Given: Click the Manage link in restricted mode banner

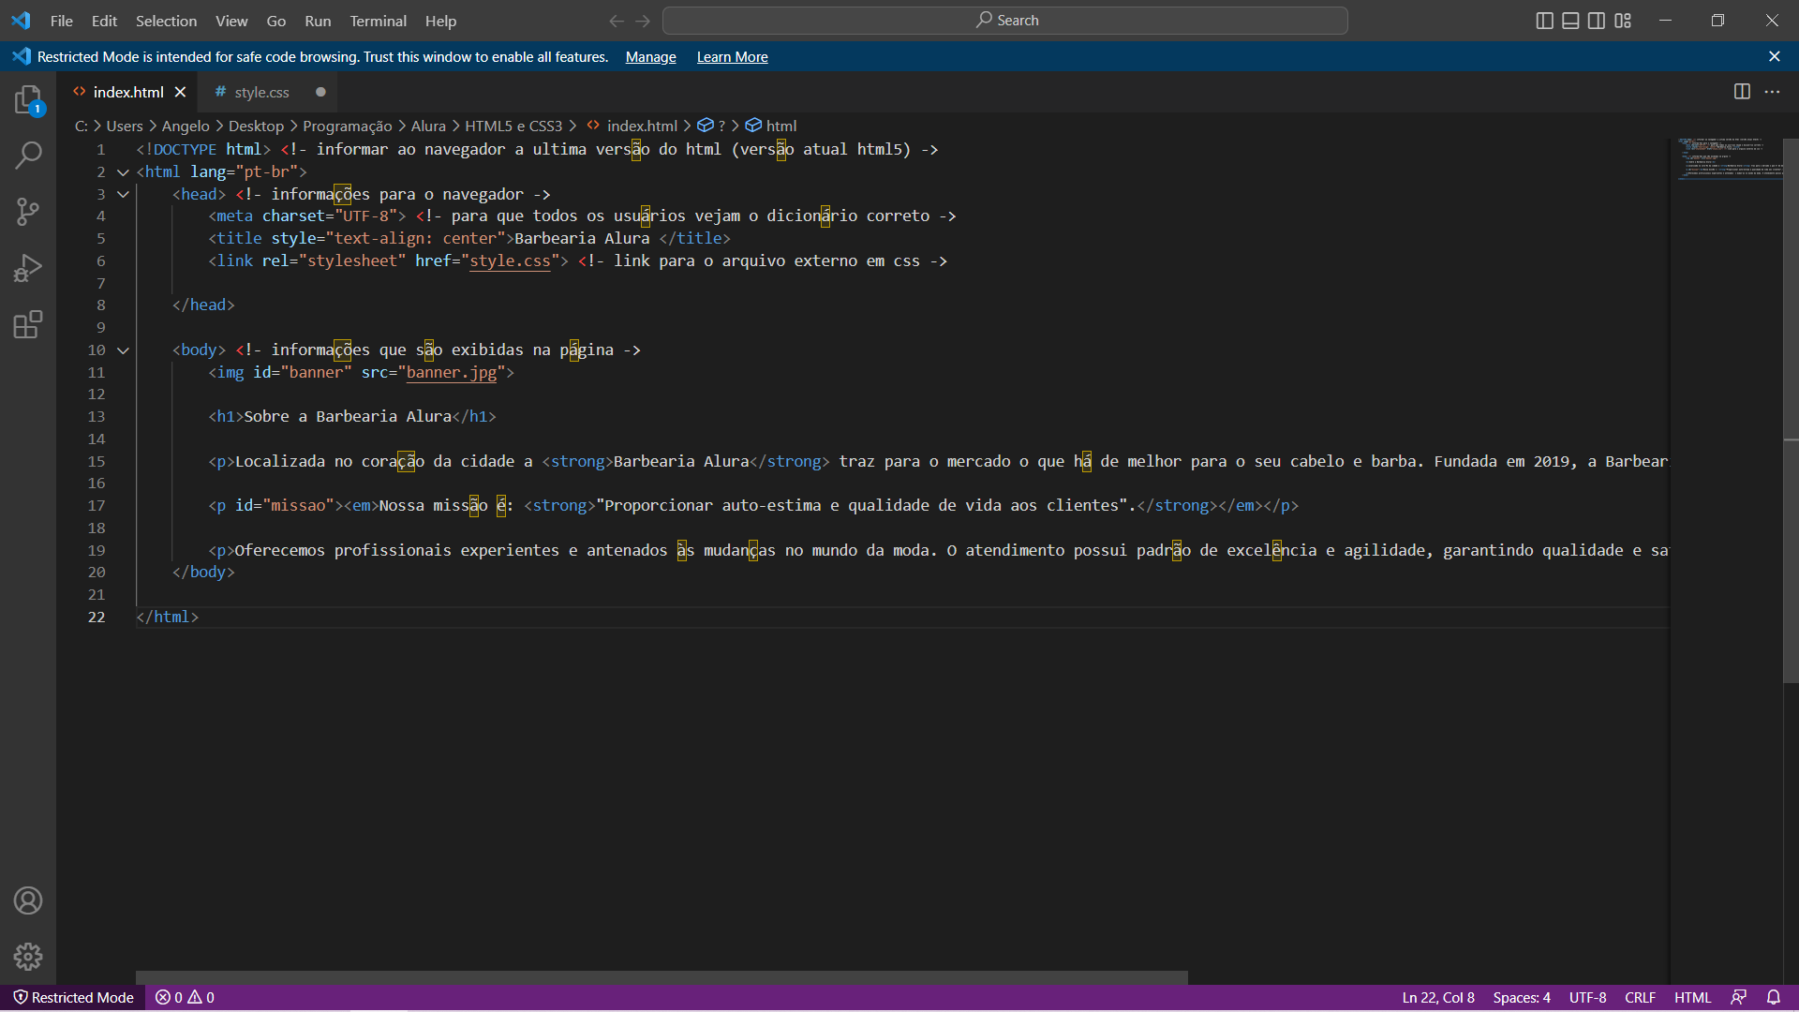Looking at the screenshot, I should pyautogui.click(x=651, y=57).
